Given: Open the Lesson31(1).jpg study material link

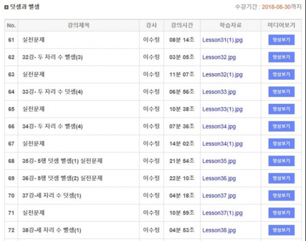Looking at the screenshot, I should click(222, 40).
